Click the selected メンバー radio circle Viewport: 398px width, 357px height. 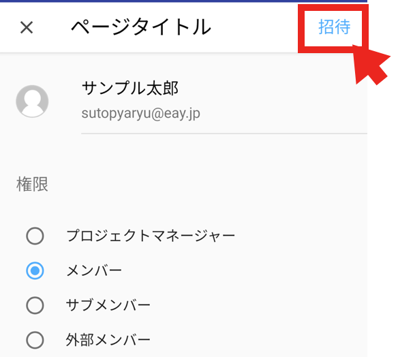click(x=35, y=270)
